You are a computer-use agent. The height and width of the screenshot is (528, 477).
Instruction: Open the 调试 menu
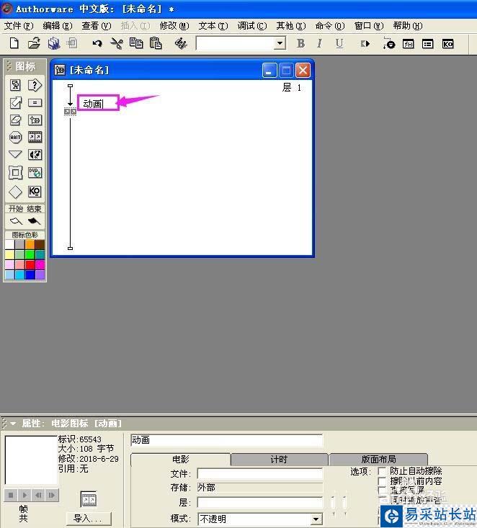point(251,26)
